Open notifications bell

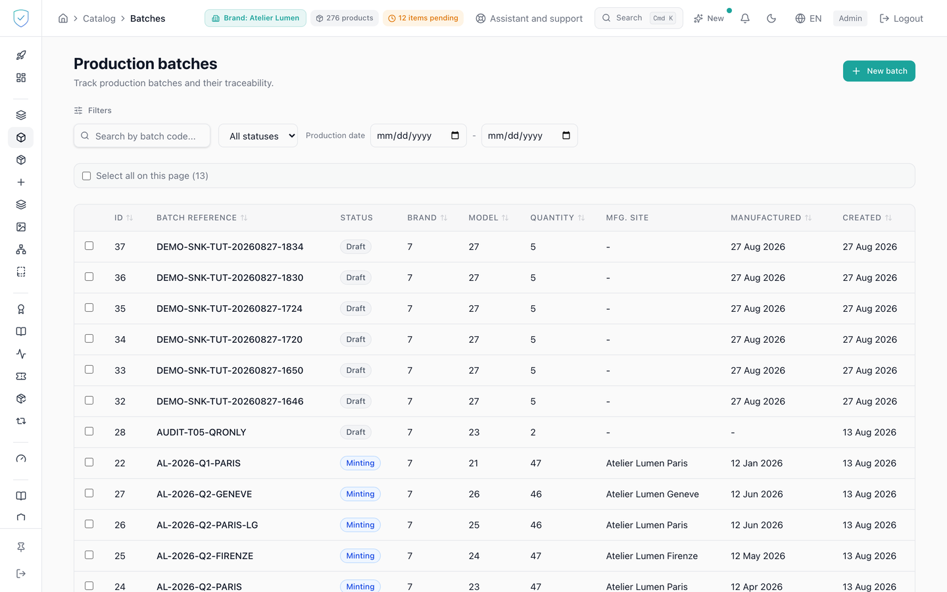click(x=745, y=18)
